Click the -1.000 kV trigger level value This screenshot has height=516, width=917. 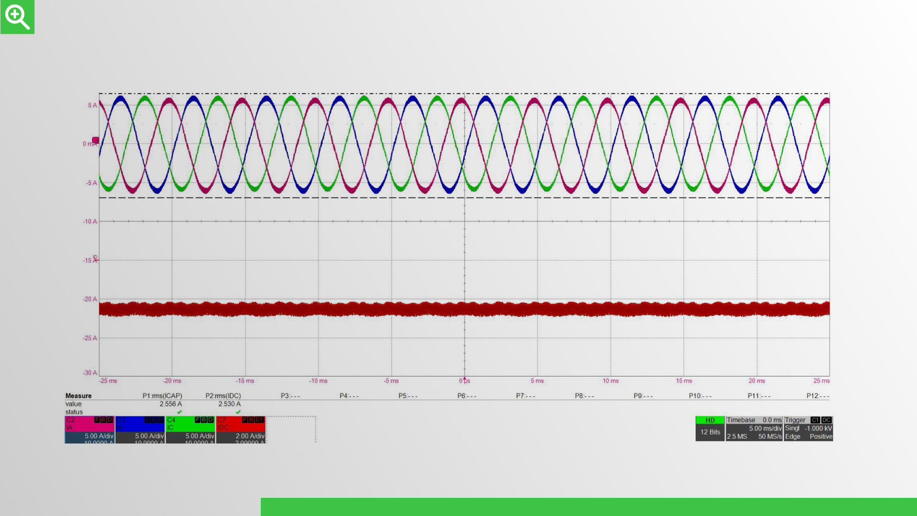pos(818,428)
